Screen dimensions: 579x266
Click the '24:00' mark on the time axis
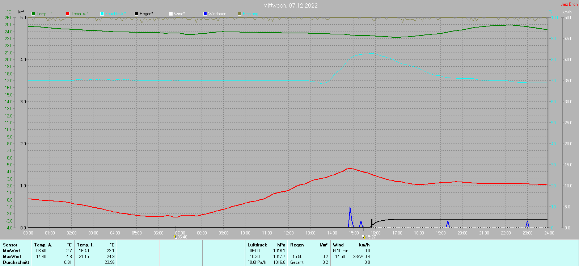[x=549, y=233]
